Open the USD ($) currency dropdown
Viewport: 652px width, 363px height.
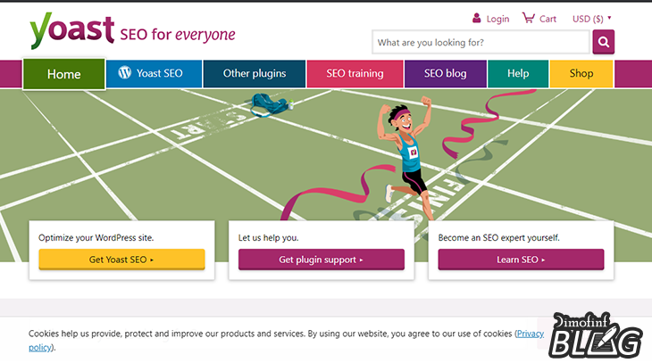(x=591, y=19)
